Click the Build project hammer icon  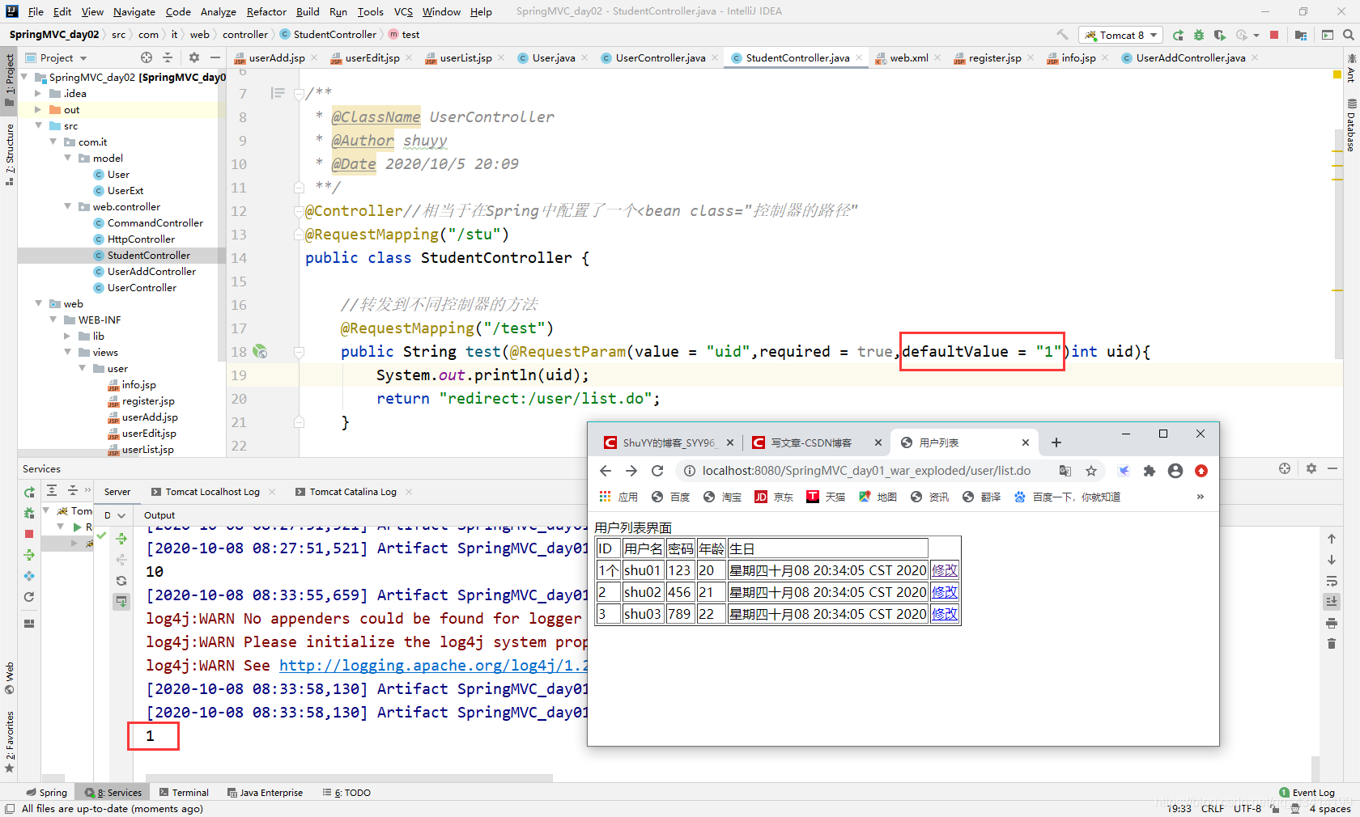coord(1062,35)
